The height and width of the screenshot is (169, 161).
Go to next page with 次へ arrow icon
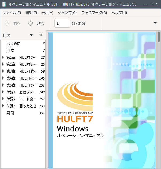(31, 23)
